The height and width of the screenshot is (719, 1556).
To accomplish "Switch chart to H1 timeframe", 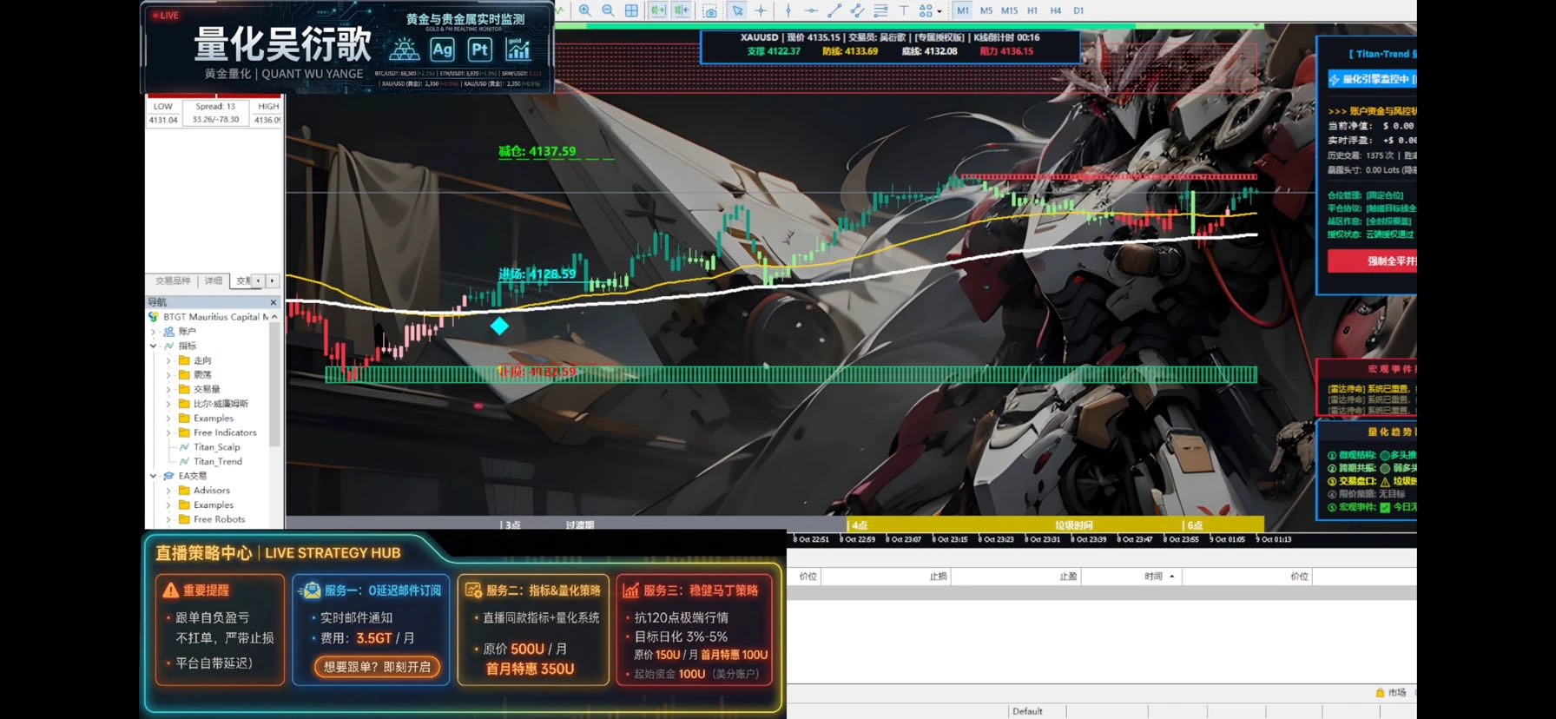I will [1032, 10].
